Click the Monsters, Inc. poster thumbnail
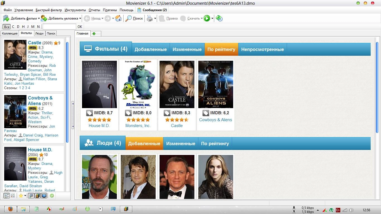This screenshot has width=381, height=214. pos(138,84)
